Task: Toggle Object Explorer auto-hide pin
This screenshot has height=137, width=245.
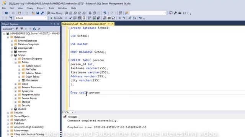Action: 54,24
